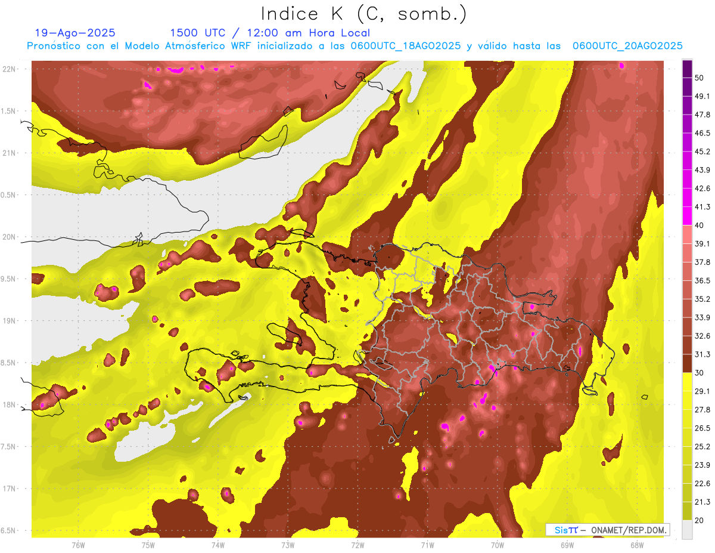
Task: Click the longitude axis label "76W"
Action: (x=78, y=545)
